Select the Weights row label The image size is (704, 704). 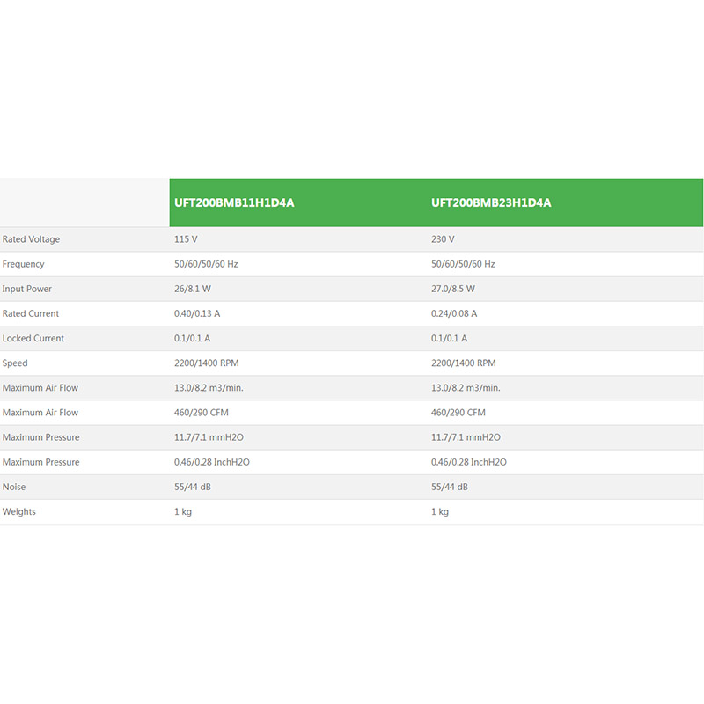point(19,511)
